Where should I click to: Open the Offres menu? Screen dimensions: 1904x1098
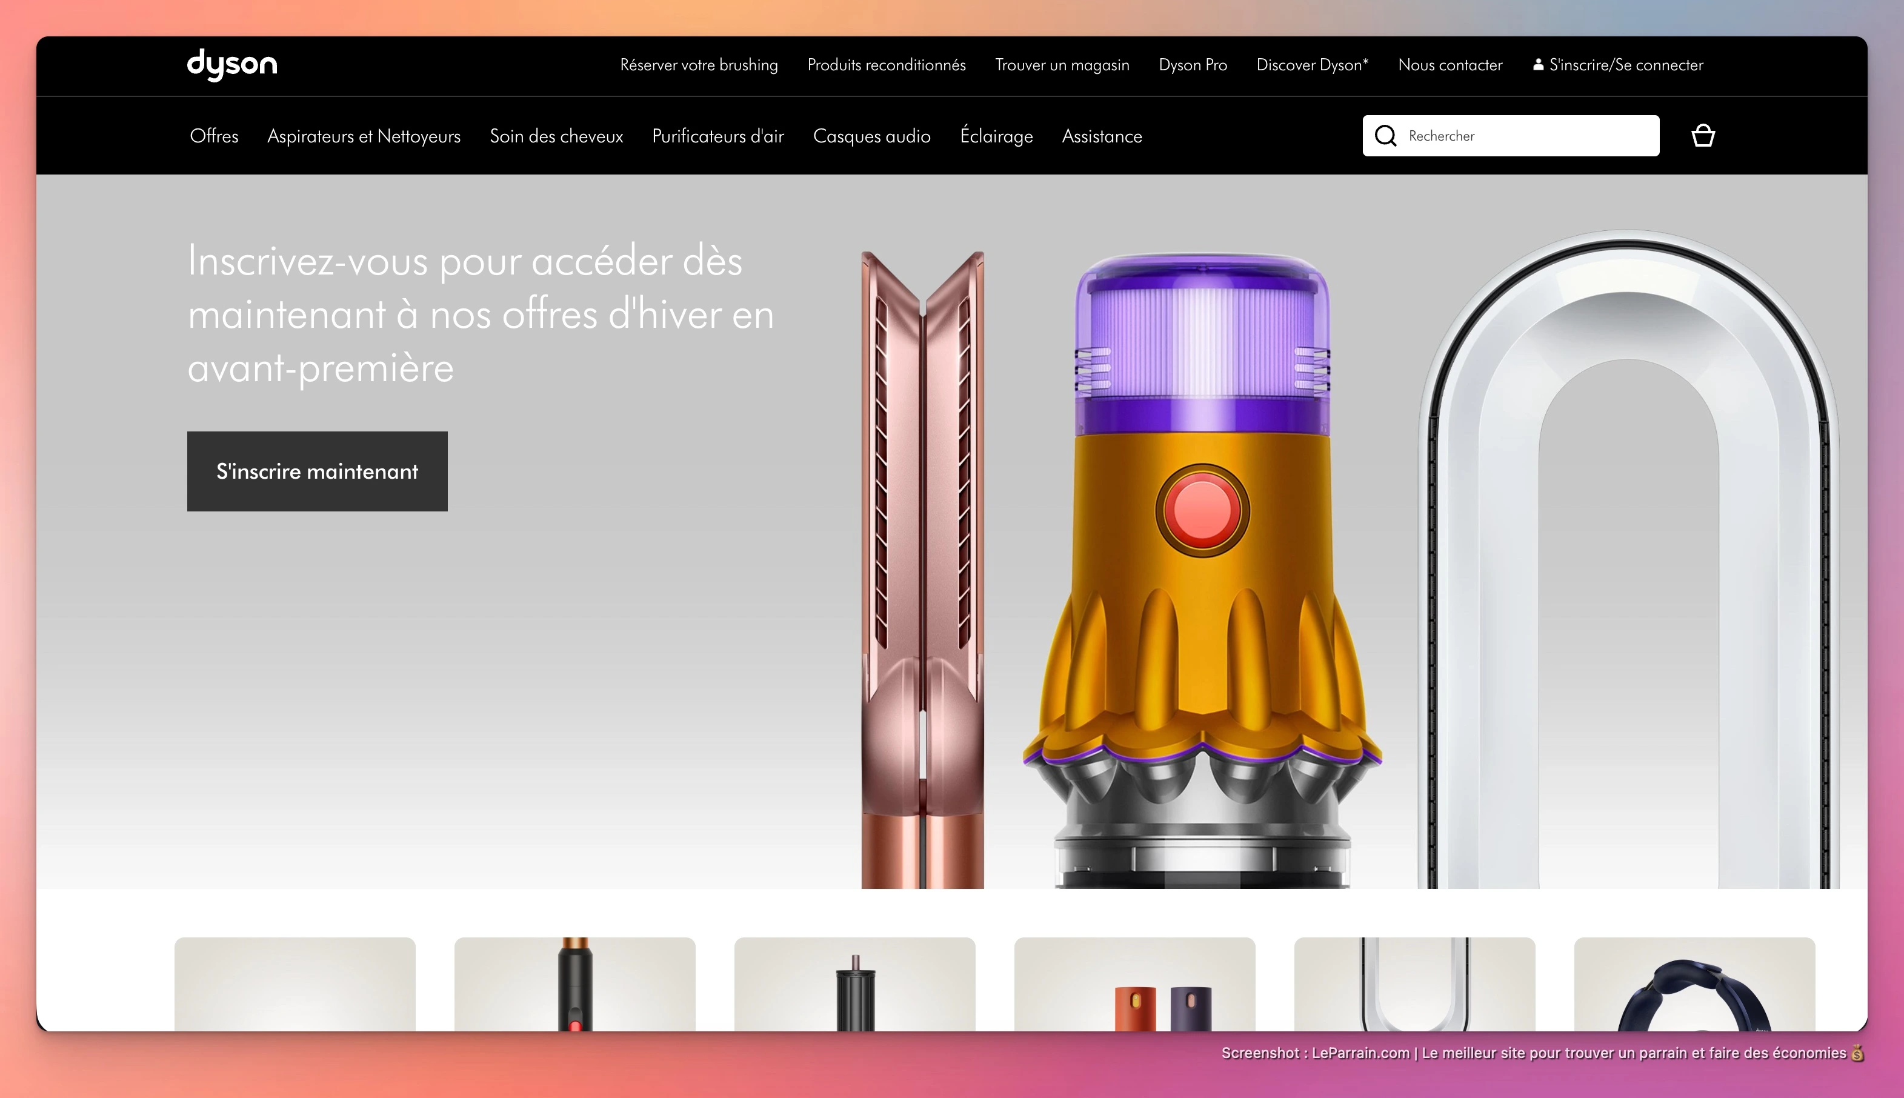click(214, 136)
